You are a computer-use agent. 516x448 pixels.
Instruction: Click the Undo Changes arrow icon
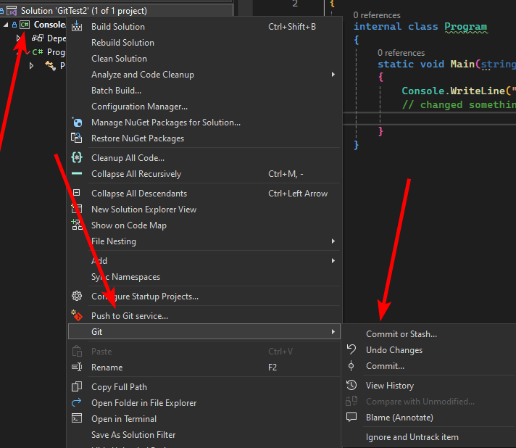click(x=351, y=349)
